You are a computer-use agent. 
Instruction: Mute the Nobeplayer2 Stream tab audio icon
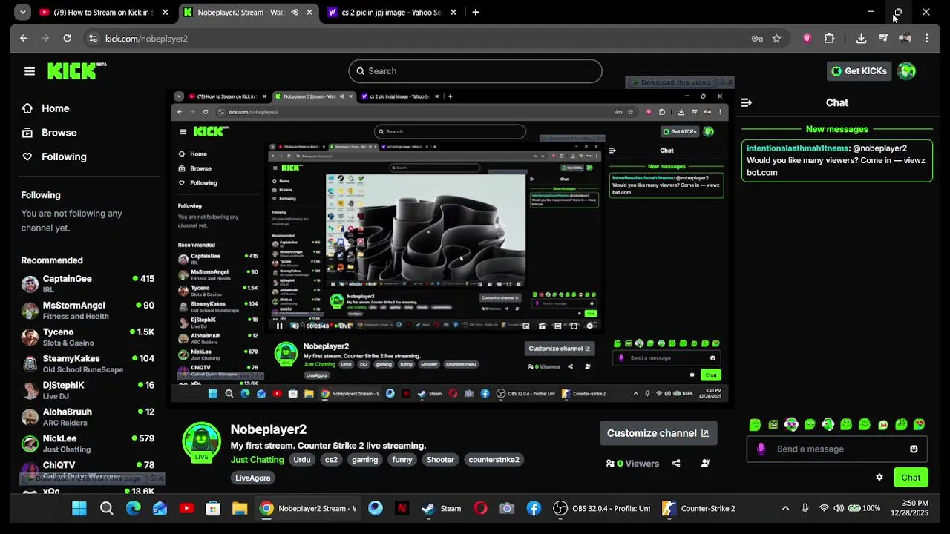[x=295, y=12]
